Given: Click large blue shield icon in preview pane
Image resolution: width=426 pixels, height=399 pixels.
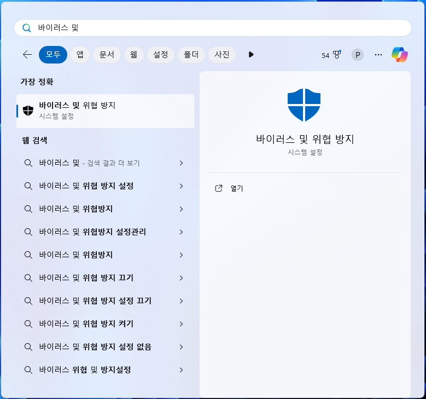Looking at the screenshot, I should pyautogui.click(x=304, y=105).
